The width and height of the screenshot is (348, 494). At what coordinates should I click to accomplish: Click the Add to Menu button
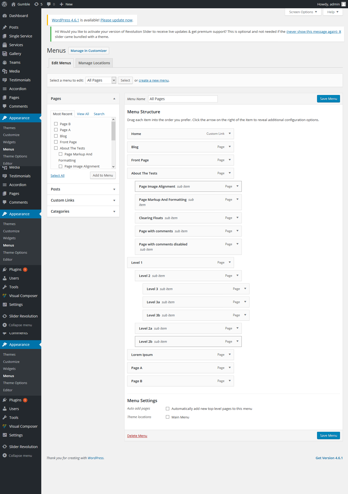[103, 176]
